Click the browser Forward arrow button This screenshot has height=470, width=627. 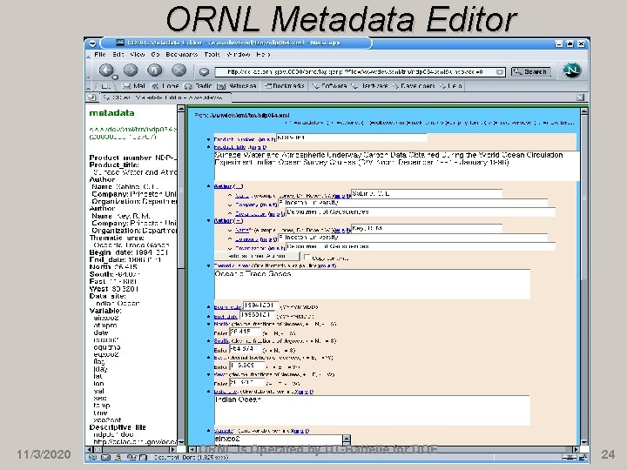[x=131, y=70]
